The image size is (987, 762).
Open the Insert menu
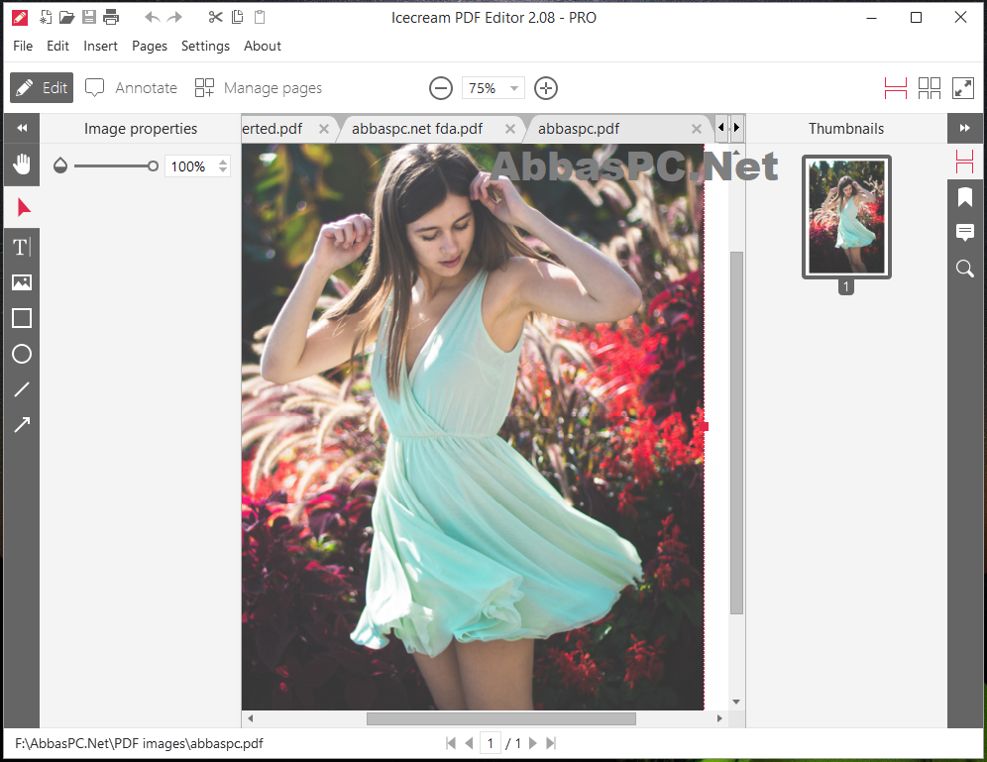[x=101, y=46]
